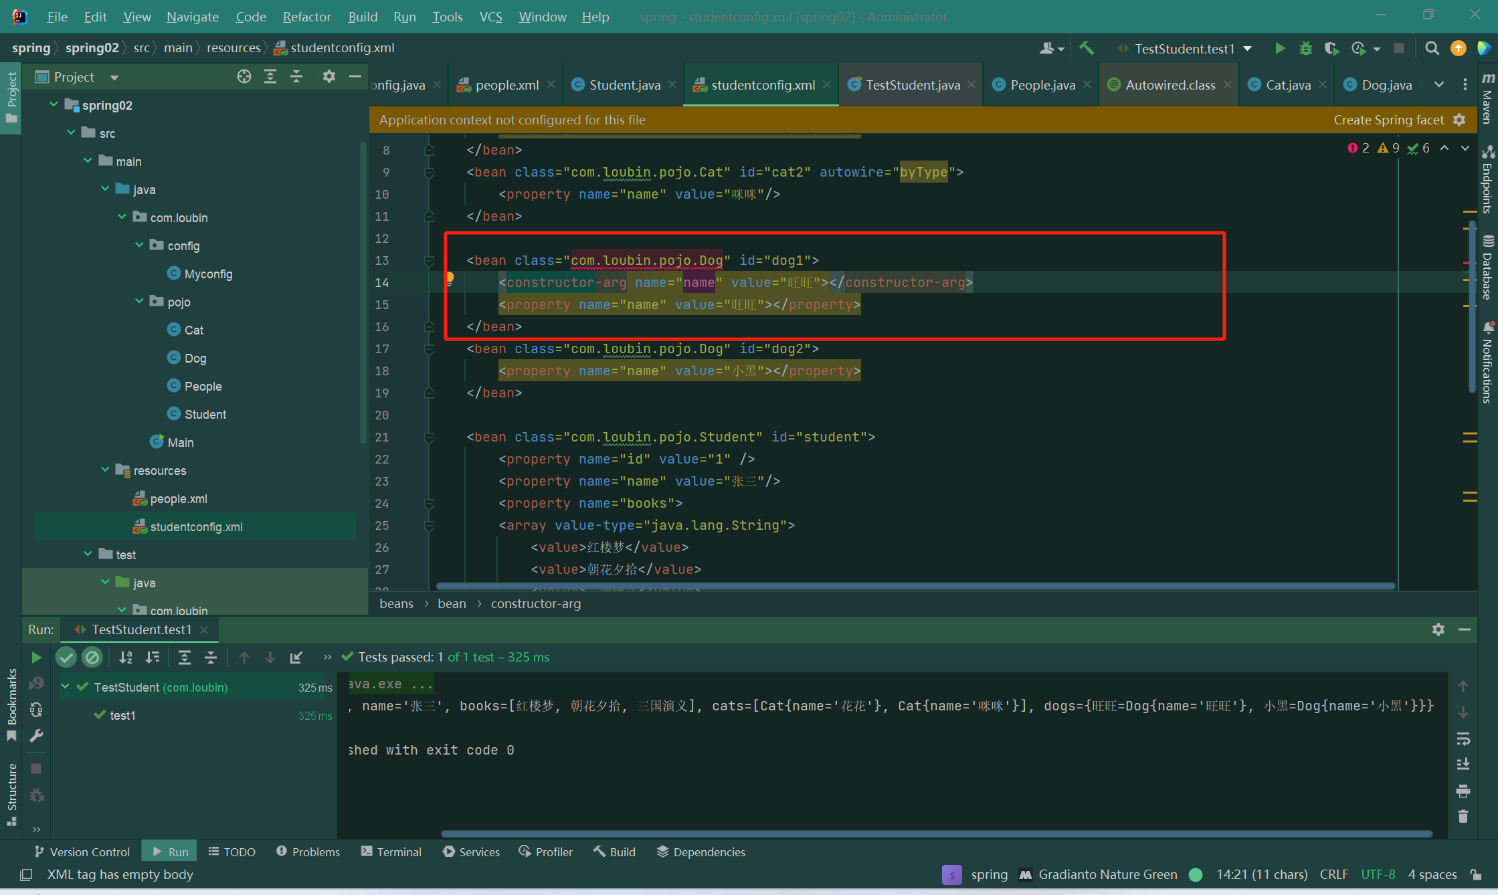This screenshot has height=895, width=1498.
Task: Collapse the pojo folder in tree
Action: (x=140, y=302)
